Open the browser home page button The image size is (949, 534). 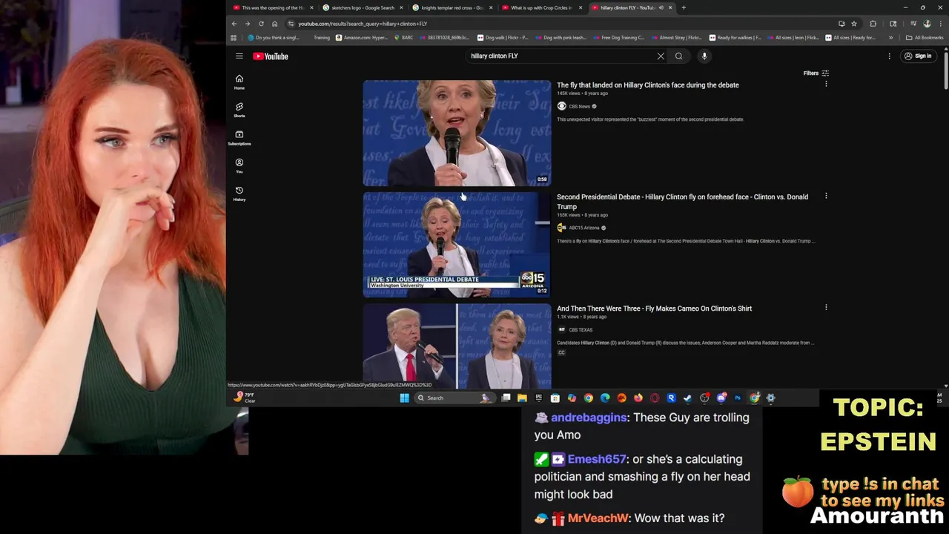pos(274,24)
